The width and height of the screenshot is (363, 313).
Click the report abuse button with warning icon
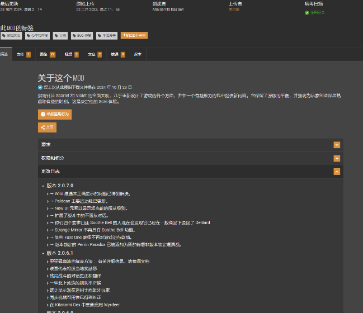click(55, 114)
